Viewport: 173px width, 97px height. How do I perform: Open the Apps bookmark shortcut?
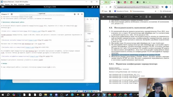pos(105,11)
